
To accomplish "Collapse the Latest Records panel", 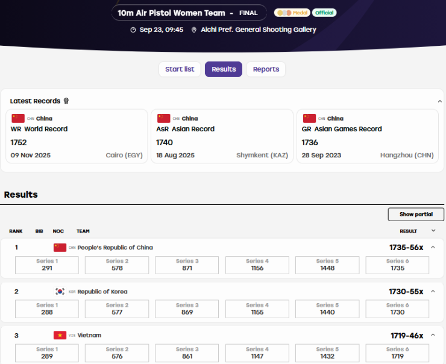I will 440,101.
